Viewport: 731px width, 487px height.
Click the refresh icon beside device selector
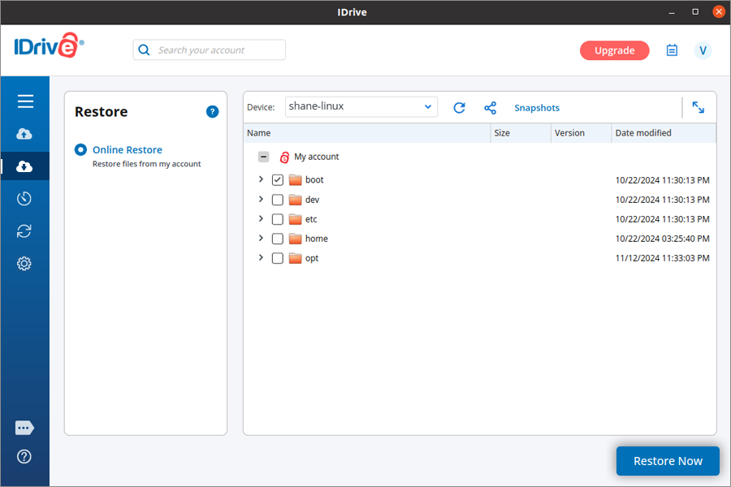pos(459,108)
